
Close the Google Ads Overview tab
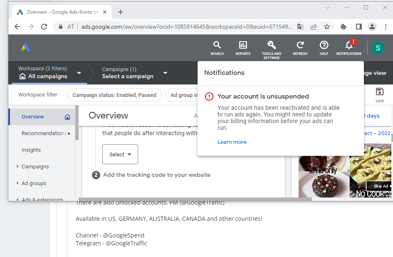[105, 12]
